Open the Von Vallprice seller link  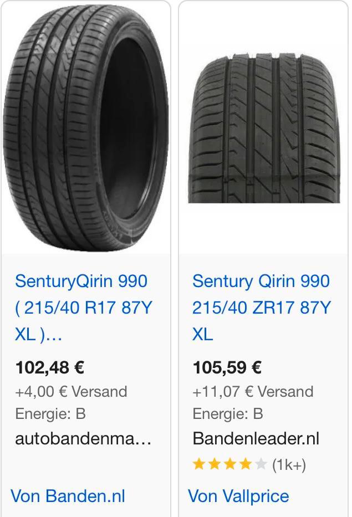tap(239, 496)
